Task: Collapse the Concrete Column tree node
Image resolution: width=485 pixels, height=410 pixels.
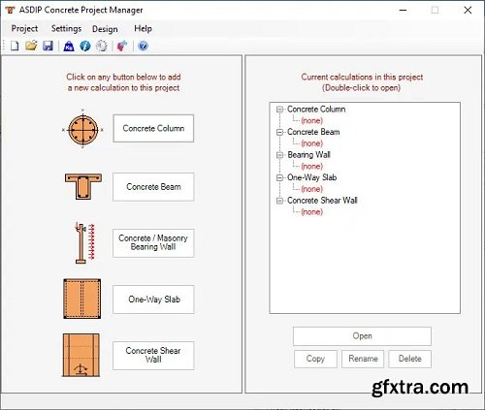Action: click(x=279, y=110)
